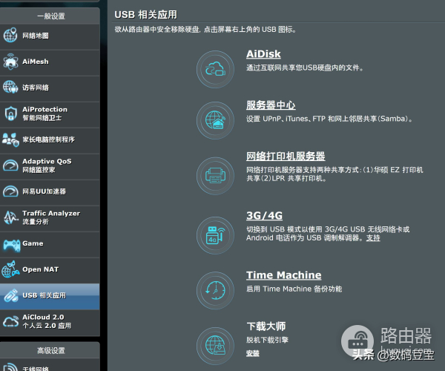
Task: Click the USB 相关应用 page title
Action: pos(146,15)
